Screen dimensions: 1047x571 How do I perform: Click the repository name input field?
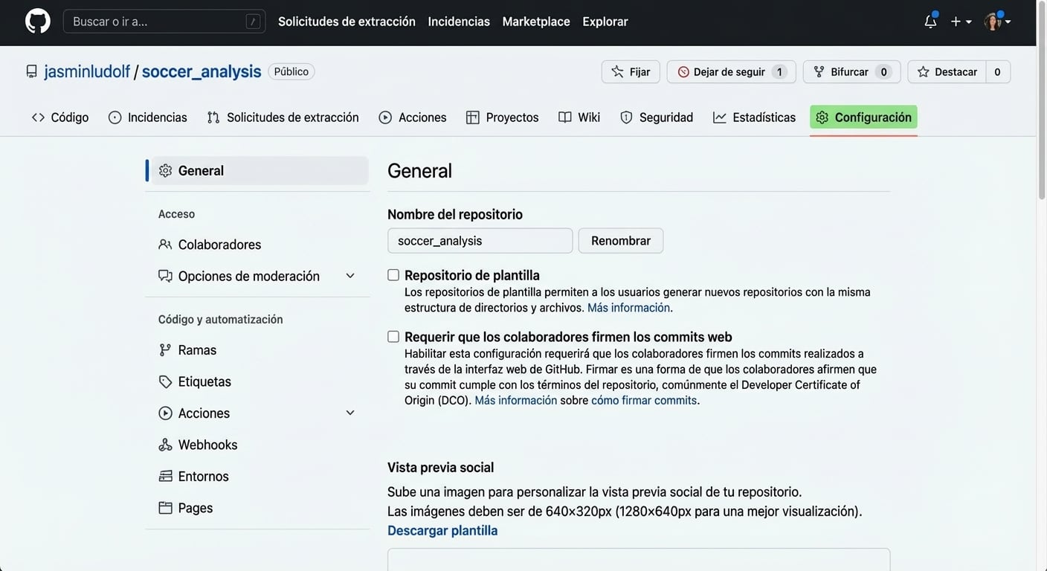(480, 241)
